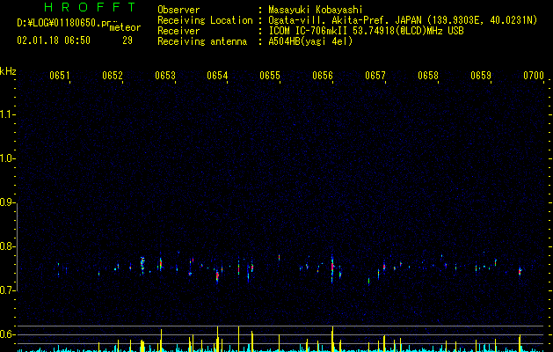Click the kHz axis unit label
This screenshot has width=553, height=352.
click(8, 71)
